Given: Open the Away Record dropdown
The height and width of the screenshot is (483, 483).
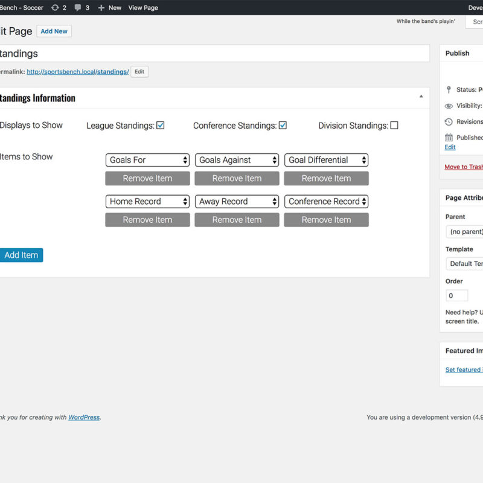Looking at the screenshot, I should click(237, 202).
